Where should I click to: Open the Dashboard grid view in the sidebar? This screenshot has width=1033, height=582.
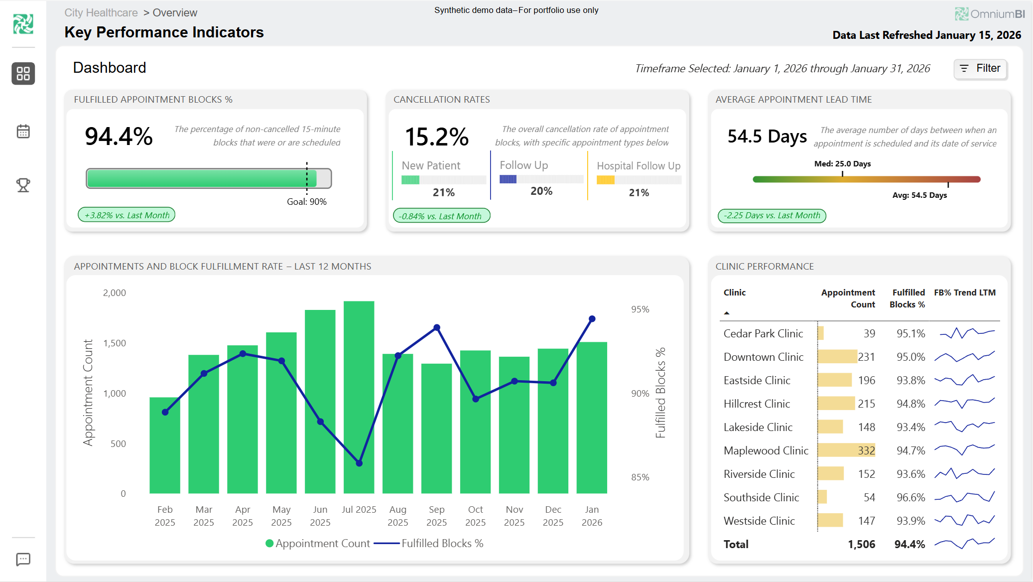pyautogui.click(x=23, y=74)
